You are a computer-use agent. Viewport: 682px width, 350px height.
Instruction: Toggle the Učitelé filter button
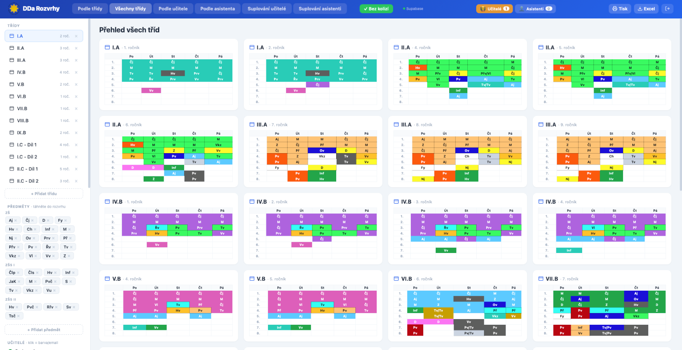(494, 8)
